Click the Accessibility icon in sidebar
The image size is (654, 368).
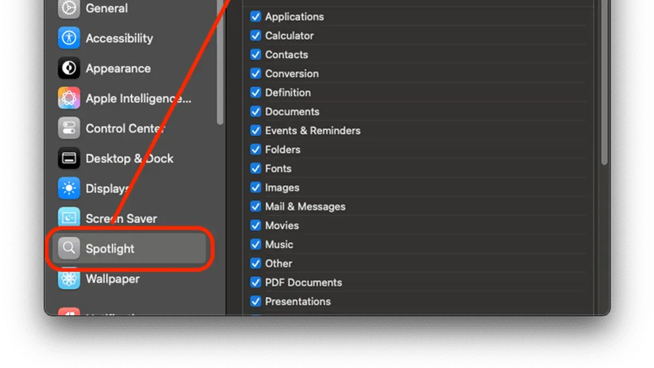tap(69, 38)
